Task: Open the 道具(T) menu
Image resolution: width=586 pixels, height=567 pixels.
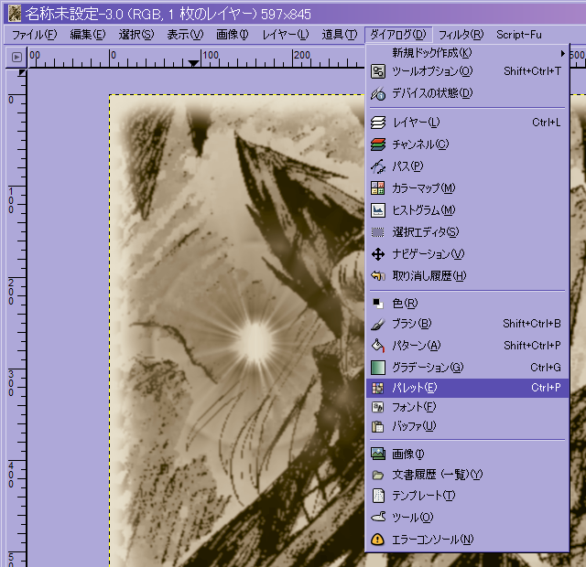Action: pyautogui.click(x=340, y=35)
